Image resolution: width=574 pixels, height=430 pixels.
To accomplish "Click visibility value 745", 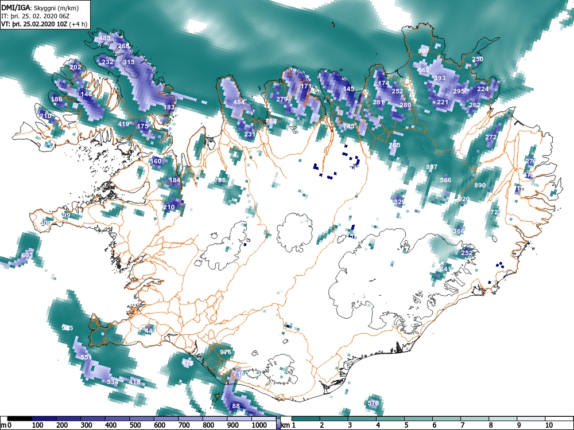I will point(348,126).
